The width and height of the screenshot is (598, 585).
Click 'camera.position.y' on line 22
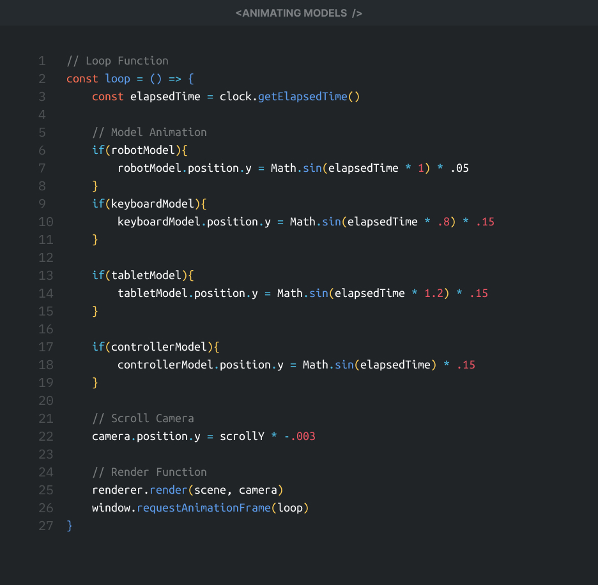tap(146, 436)
